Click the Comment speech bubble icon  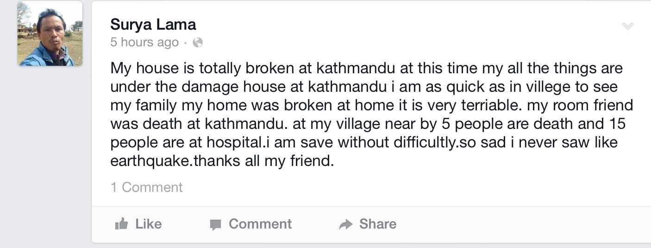click(x=215, y=225)
